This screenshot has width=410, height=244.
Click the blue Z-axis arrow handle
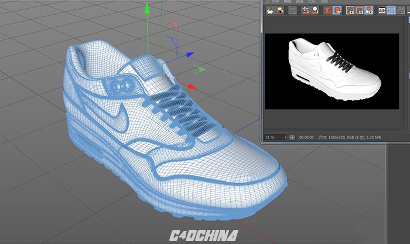tap(190, 55)
